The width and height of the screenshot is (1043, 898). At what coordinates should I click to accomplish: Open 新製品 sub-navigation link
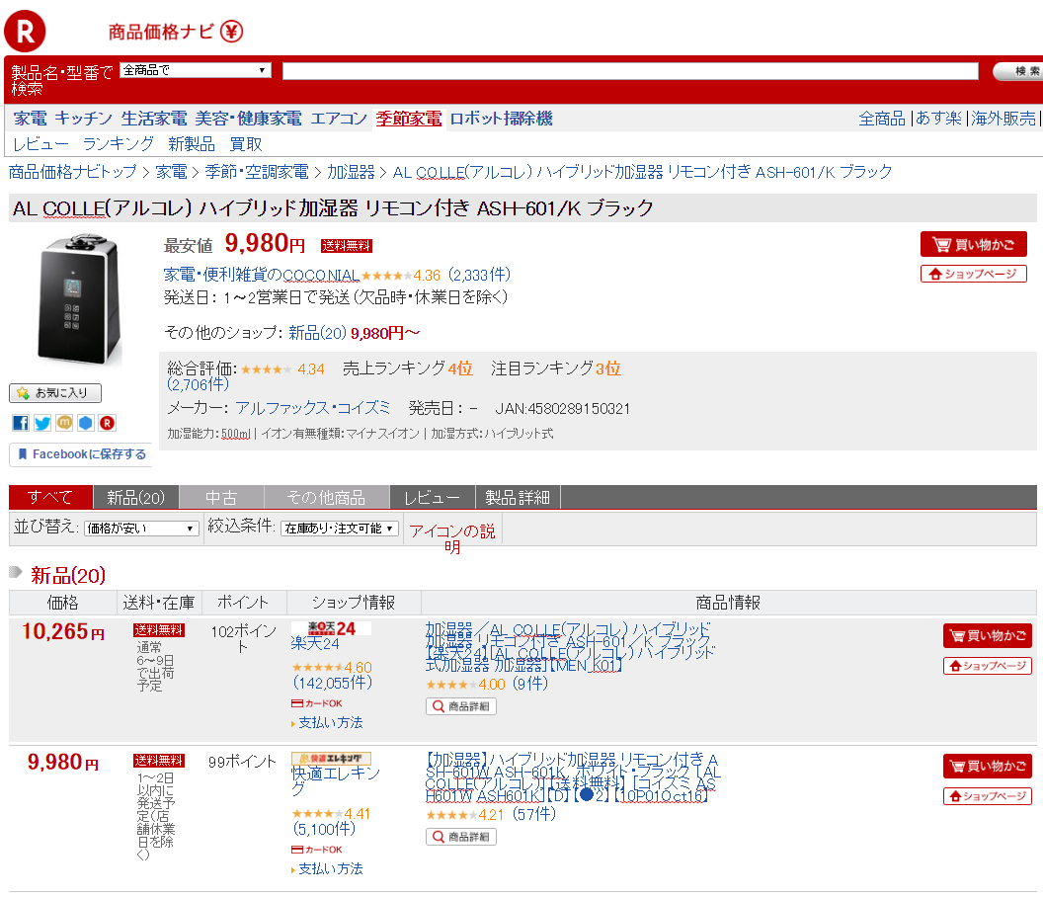click(x=192, y=143)
